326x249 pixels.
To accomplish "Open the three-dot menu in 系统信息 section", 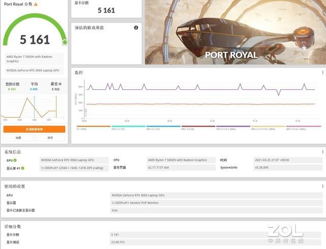I will point(322,152).
